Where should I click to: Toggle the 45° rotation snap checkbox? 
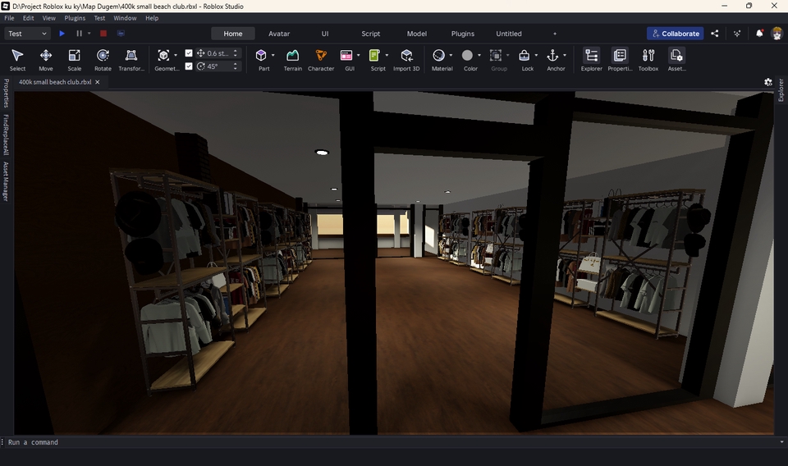point(189,66)
